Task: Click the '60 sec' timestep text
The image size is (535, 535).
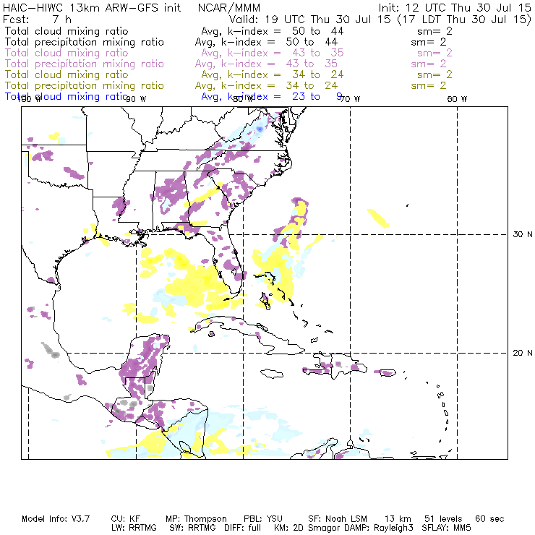Action: [x=489, y=519]
